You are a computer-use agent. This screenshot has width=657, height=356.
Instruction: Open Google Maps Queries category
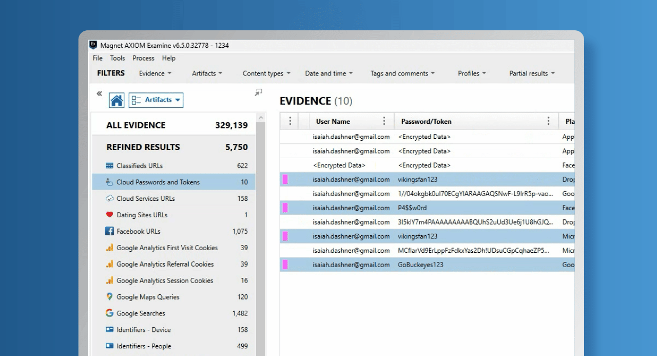(148, 297)
